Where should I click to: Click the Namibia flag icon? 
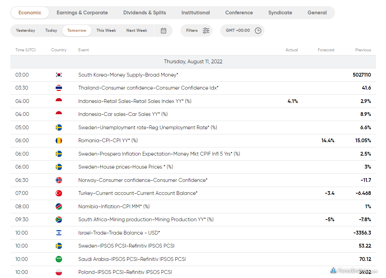[59, 207]
